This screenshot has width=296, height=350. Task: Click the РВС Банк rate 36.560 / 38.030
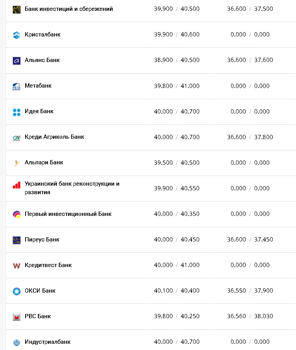(x=250, y=316)
